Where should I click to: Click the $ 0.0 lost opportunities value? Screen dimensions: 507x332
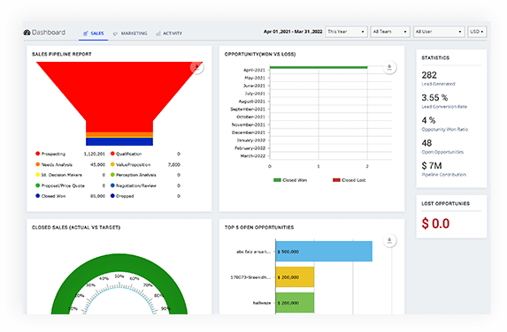coord(435,223)
